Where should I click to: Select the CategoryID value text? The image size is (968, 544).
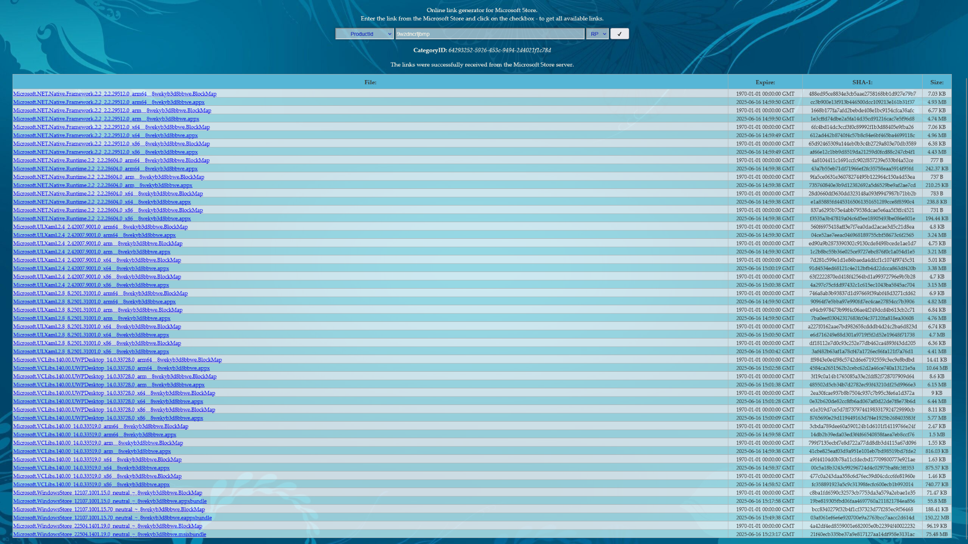click(500, 50)
